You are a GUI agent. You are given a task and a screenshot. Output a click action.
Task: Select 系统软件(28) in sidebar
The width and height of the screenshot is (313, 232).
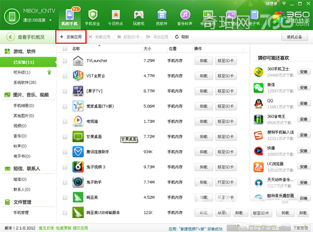25,82
